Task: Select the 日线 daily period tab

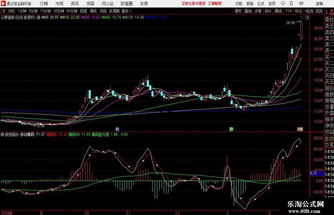Action: (83, 11)
